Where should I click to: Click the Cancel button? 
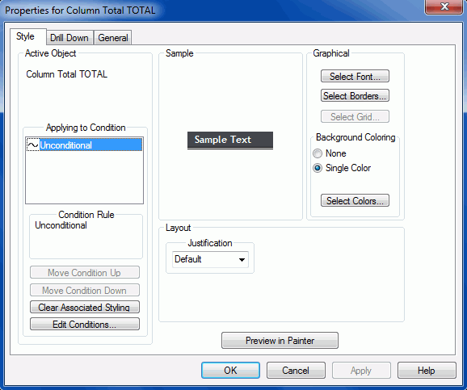click(x=296, y=371)
